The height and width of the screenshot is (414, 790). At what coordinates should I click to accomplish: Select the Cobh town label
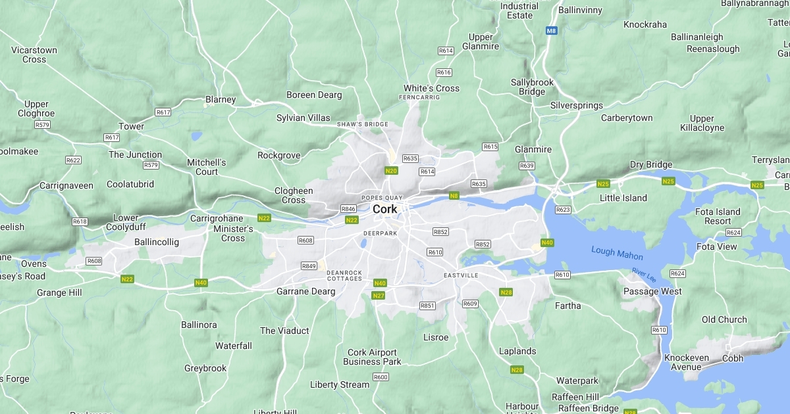[733, 358]
